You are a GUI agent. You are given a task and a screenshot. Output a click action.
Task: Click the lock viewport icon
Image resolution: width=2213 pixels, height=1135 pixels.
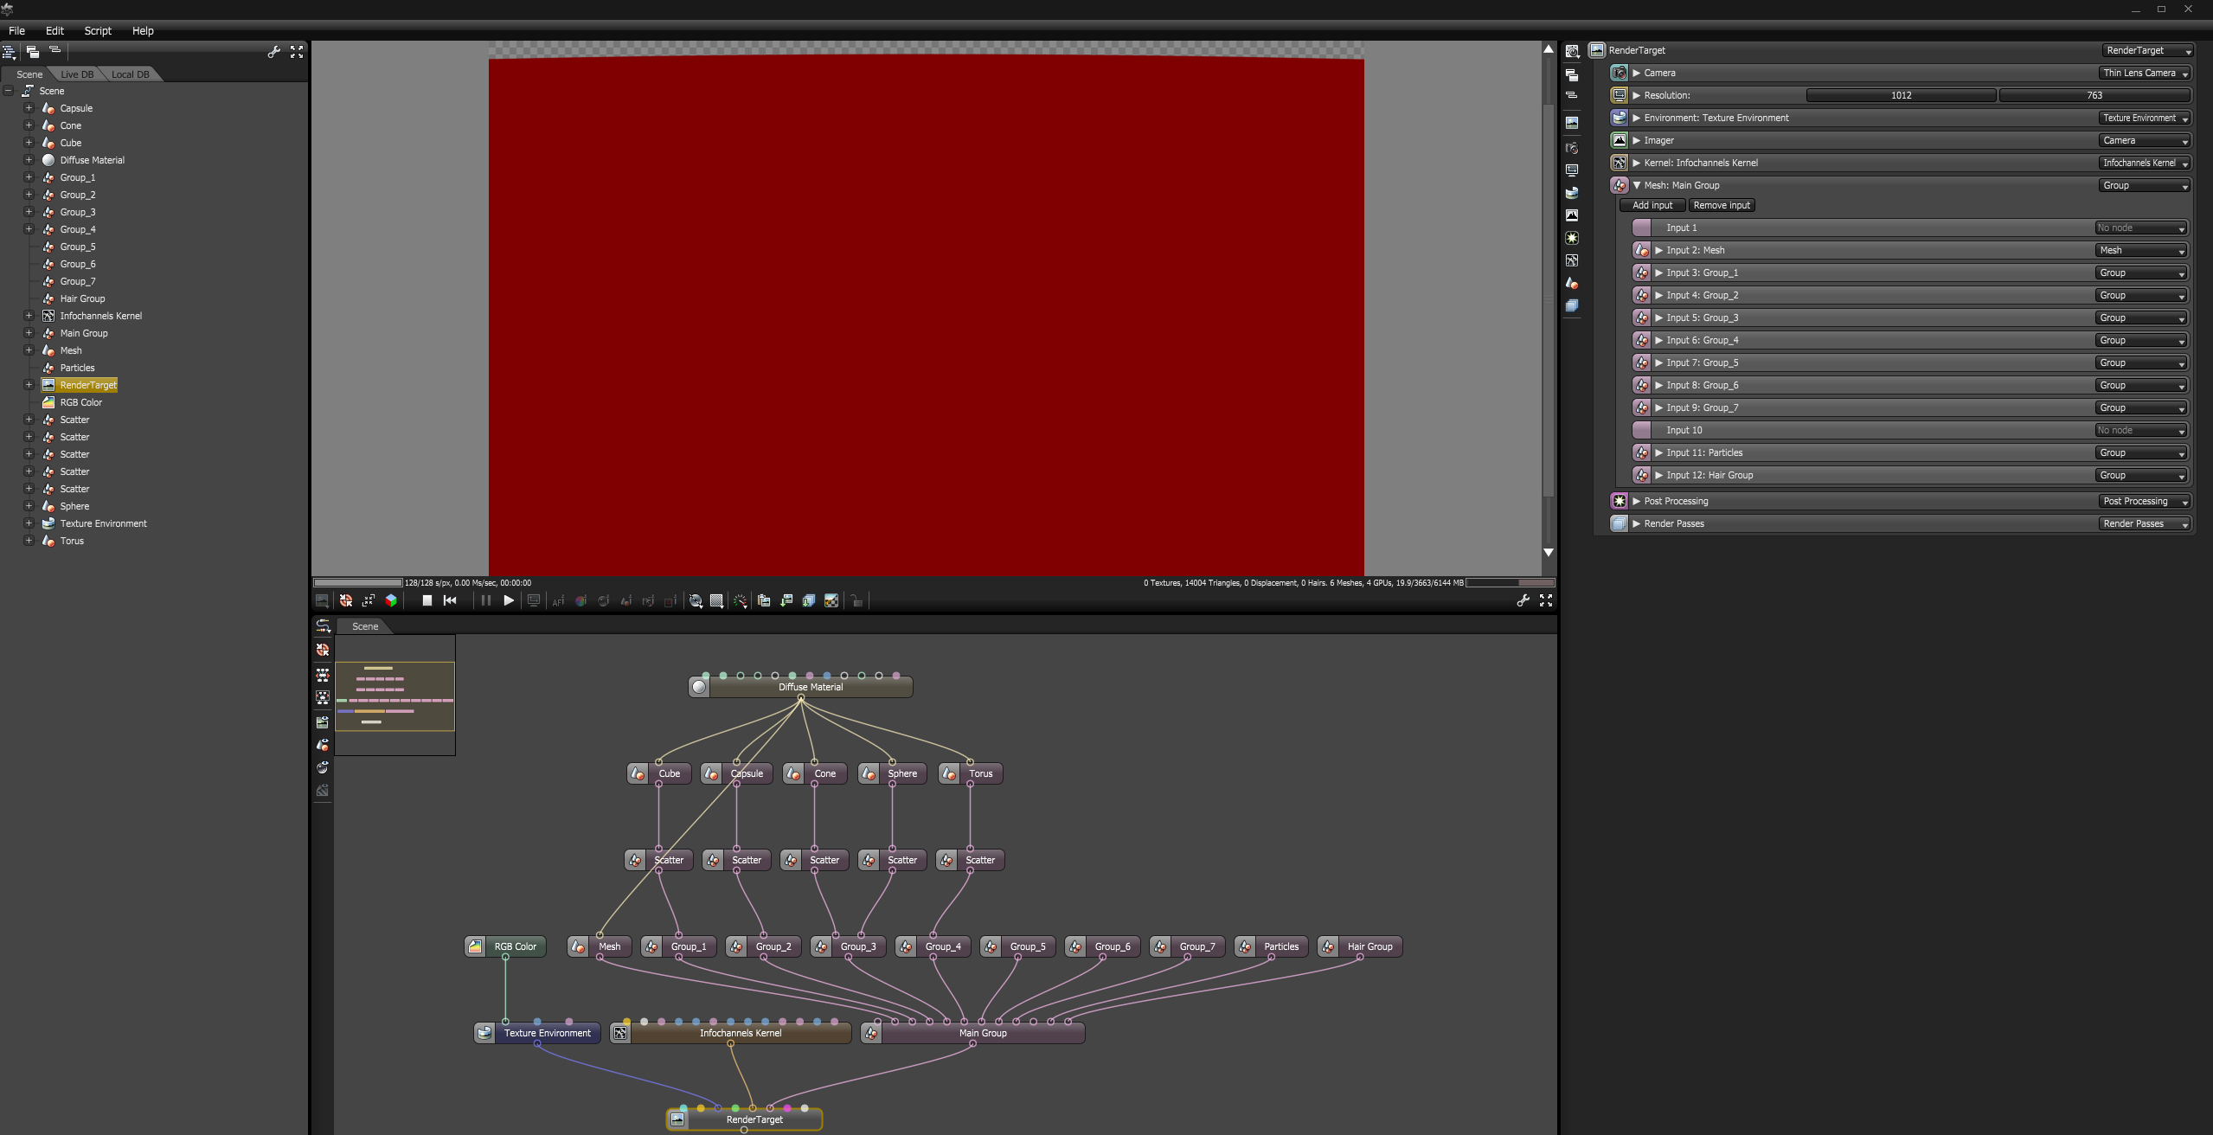point(856,600)
